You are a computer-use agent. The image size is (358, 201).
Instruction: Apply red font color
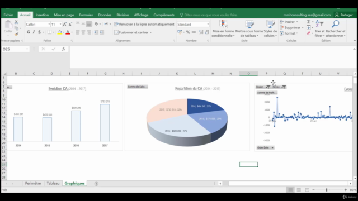pos(68,32)
